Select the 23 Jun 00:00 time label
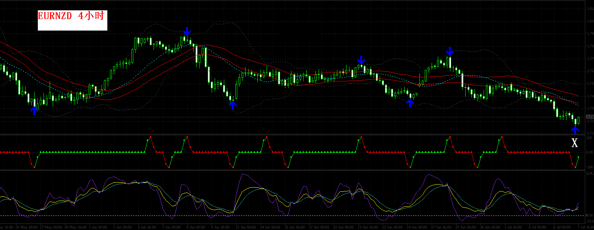Image resolution: width=594 pixels, height=230 pixels. (393, 227)
